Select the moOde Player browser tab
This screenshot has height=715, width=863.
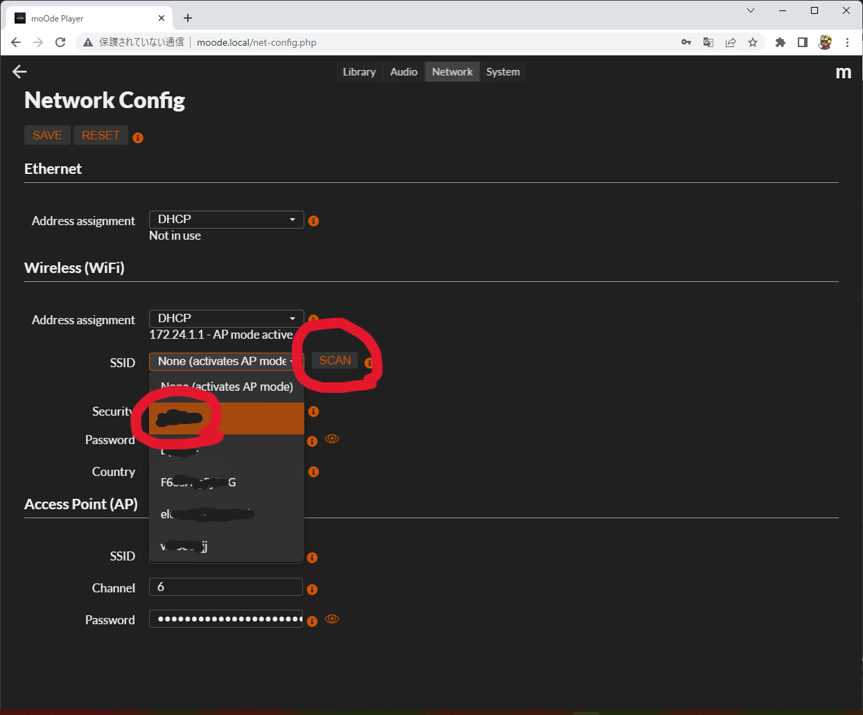pyautogui.click(x=90, y=18)
